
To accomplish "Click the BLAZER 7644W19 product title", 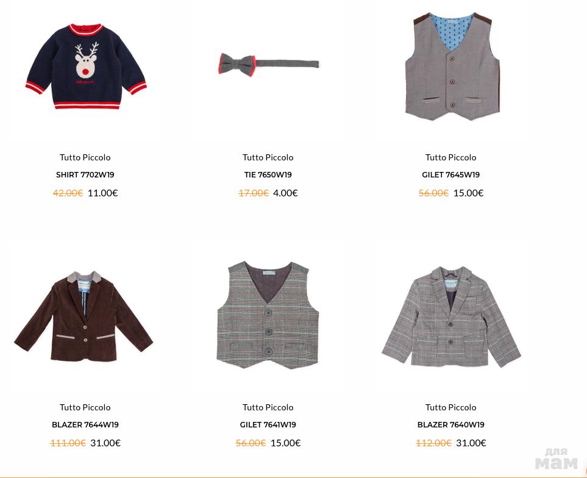I will (85, 425).
